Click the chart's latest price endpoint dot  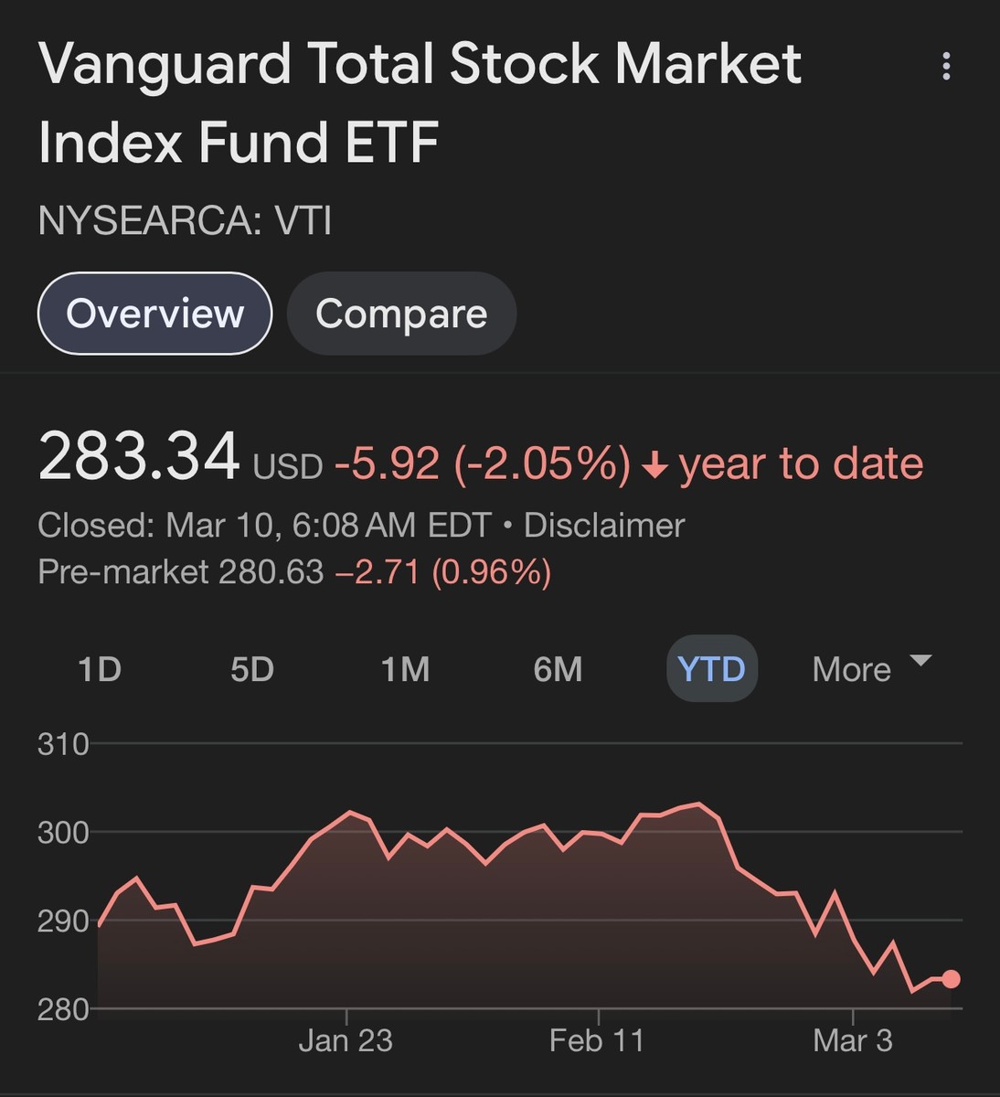[951, 979]
